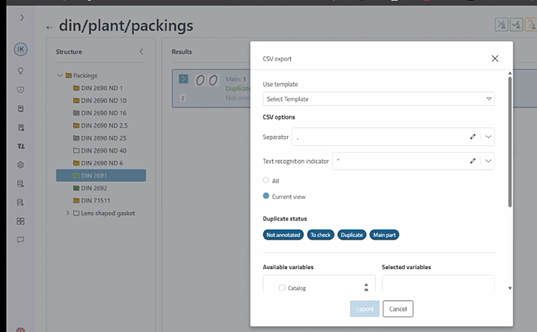The image size is (537, 332).
Task: Open the Select Template dropdown
Action: (x=379, y=99)
